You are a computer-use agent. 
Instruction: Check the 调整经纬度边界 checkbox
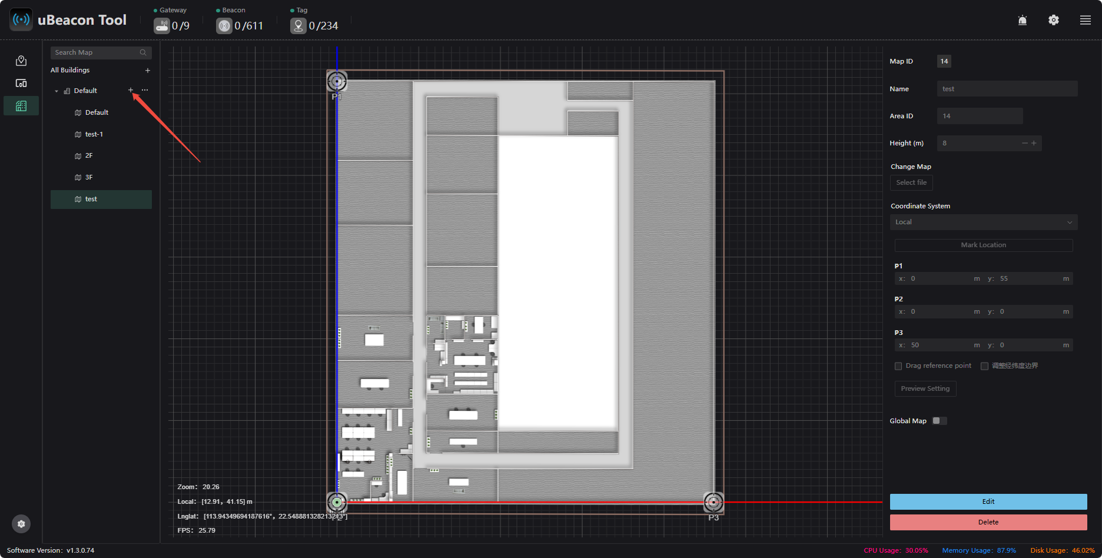(984, 366)
